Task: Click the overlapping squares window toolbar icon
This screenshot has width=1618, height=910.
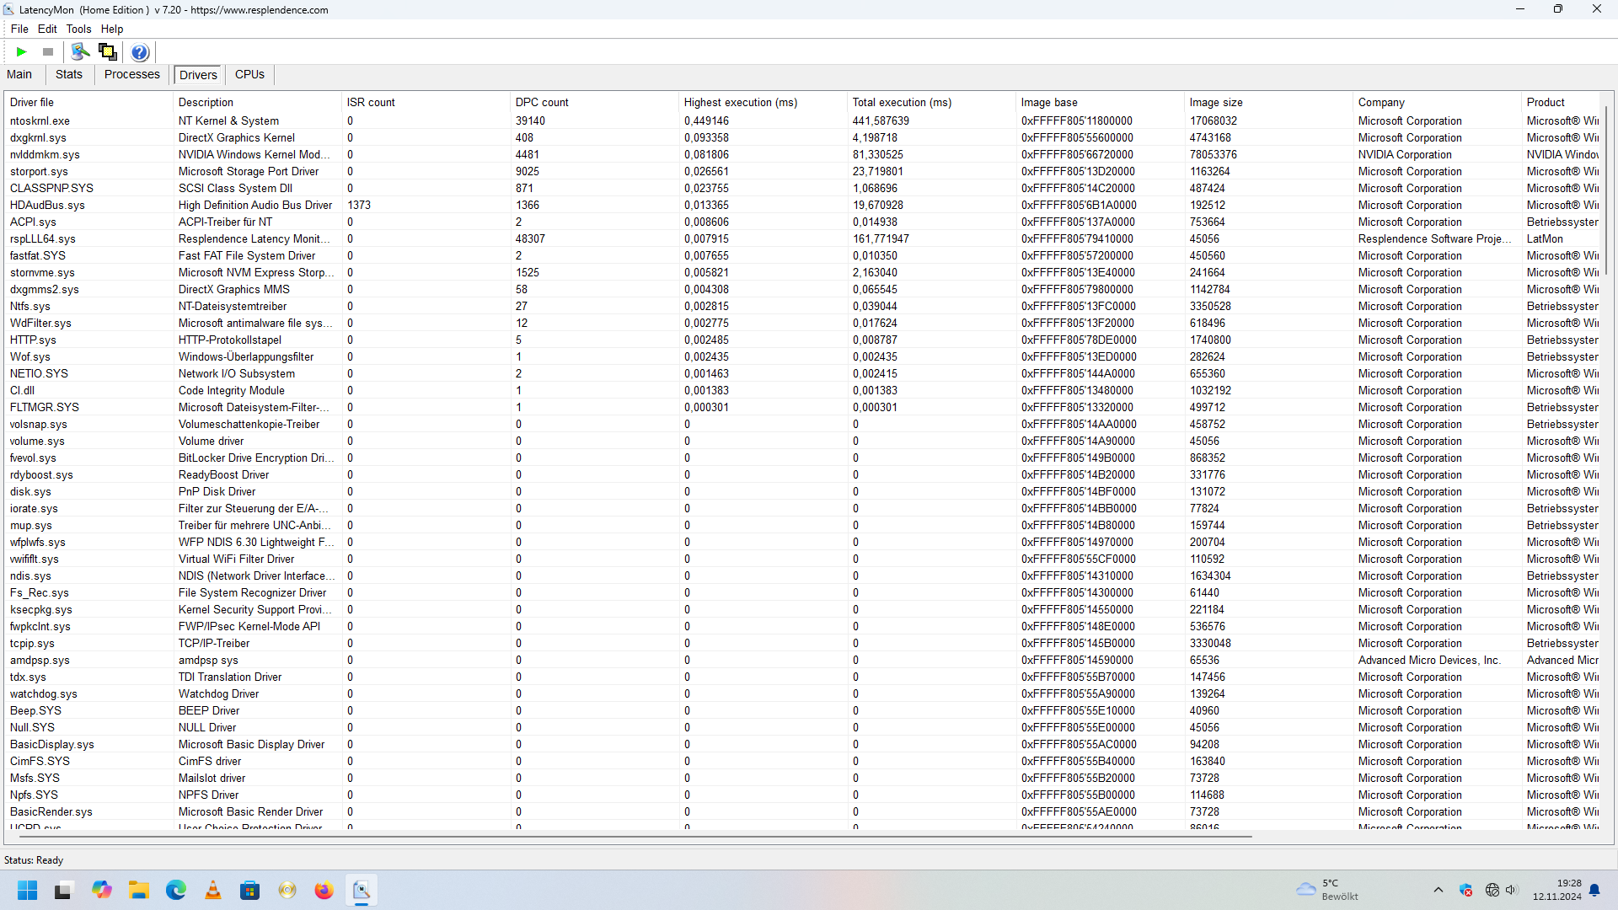Action: (x=108, y=52)
